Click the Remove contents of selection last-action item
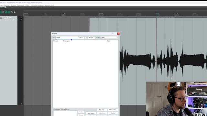This screenshot has height=116, width=207. coord(42,5)
